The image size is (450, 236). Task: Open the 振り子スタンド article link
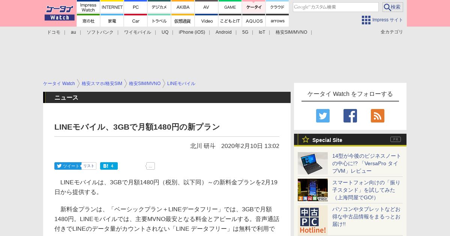click(366, 190)
